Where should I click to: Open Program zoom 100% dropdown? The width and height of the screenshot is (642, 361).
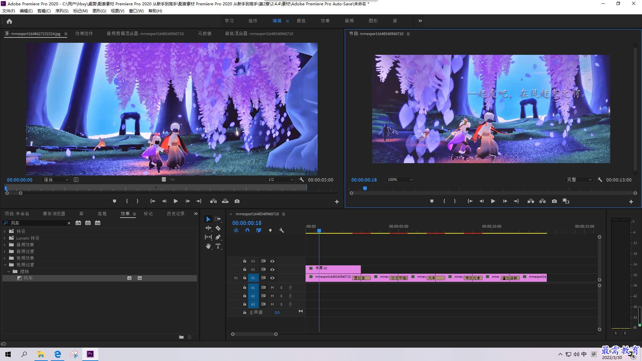[400, 179]
